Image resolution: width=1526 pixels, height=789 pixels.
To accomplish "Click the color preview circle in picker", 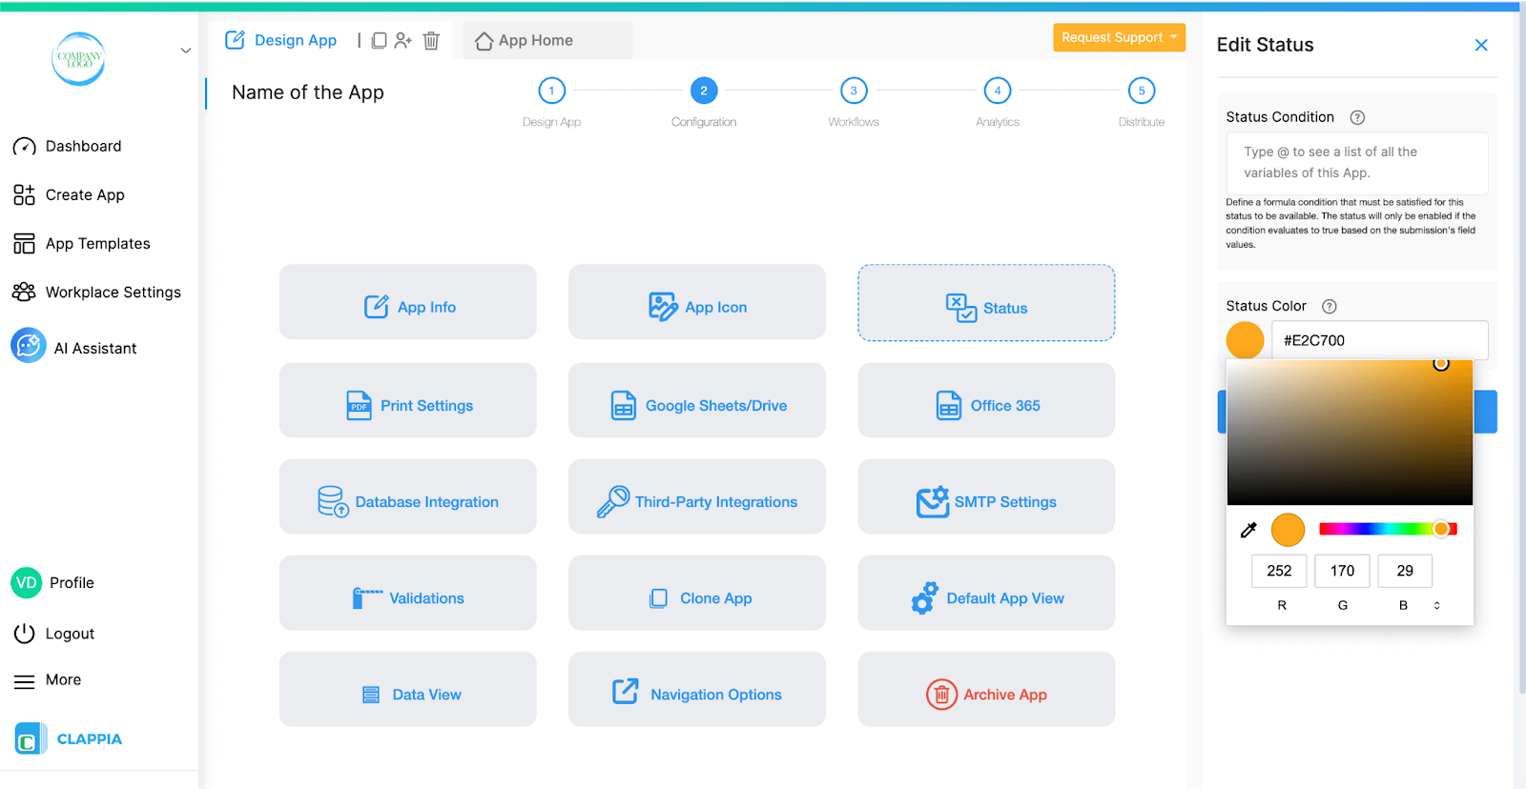I will [1288, 530].
